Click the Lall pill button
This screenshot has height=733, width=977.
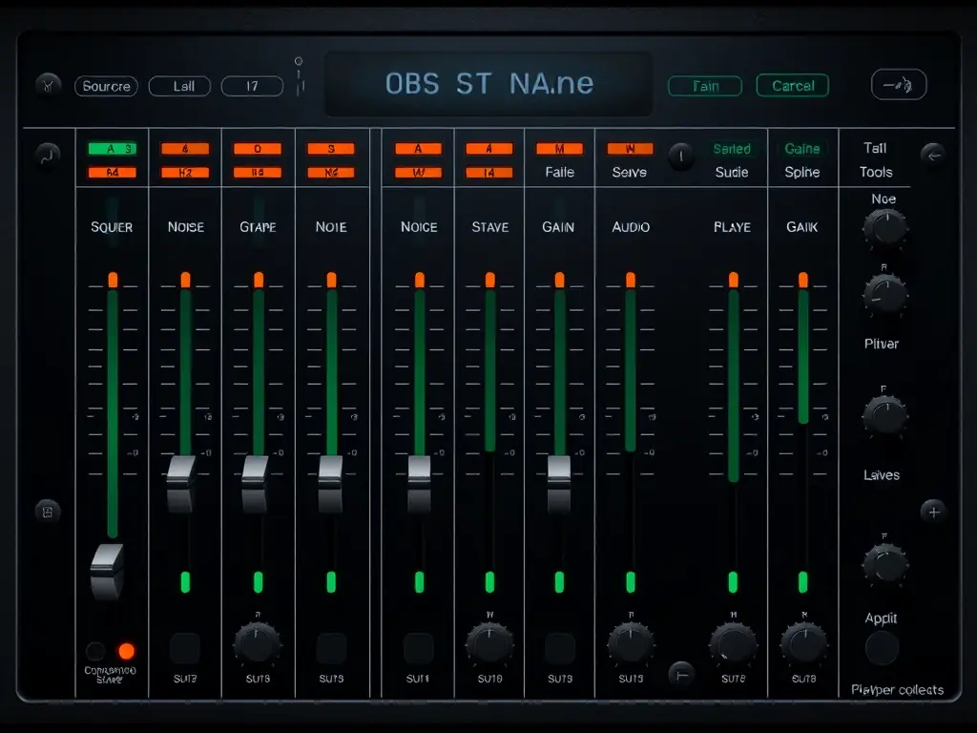coord(179,86)
